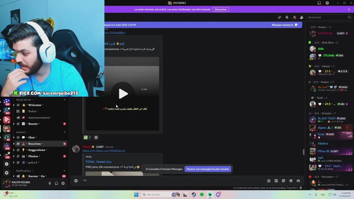Open the game controller apps icon
This screenshot has height=199, width=354.
[x=298, y=181]
